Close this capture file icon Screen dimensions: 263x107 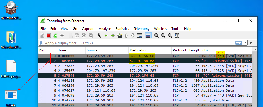[x=84, y=35]
